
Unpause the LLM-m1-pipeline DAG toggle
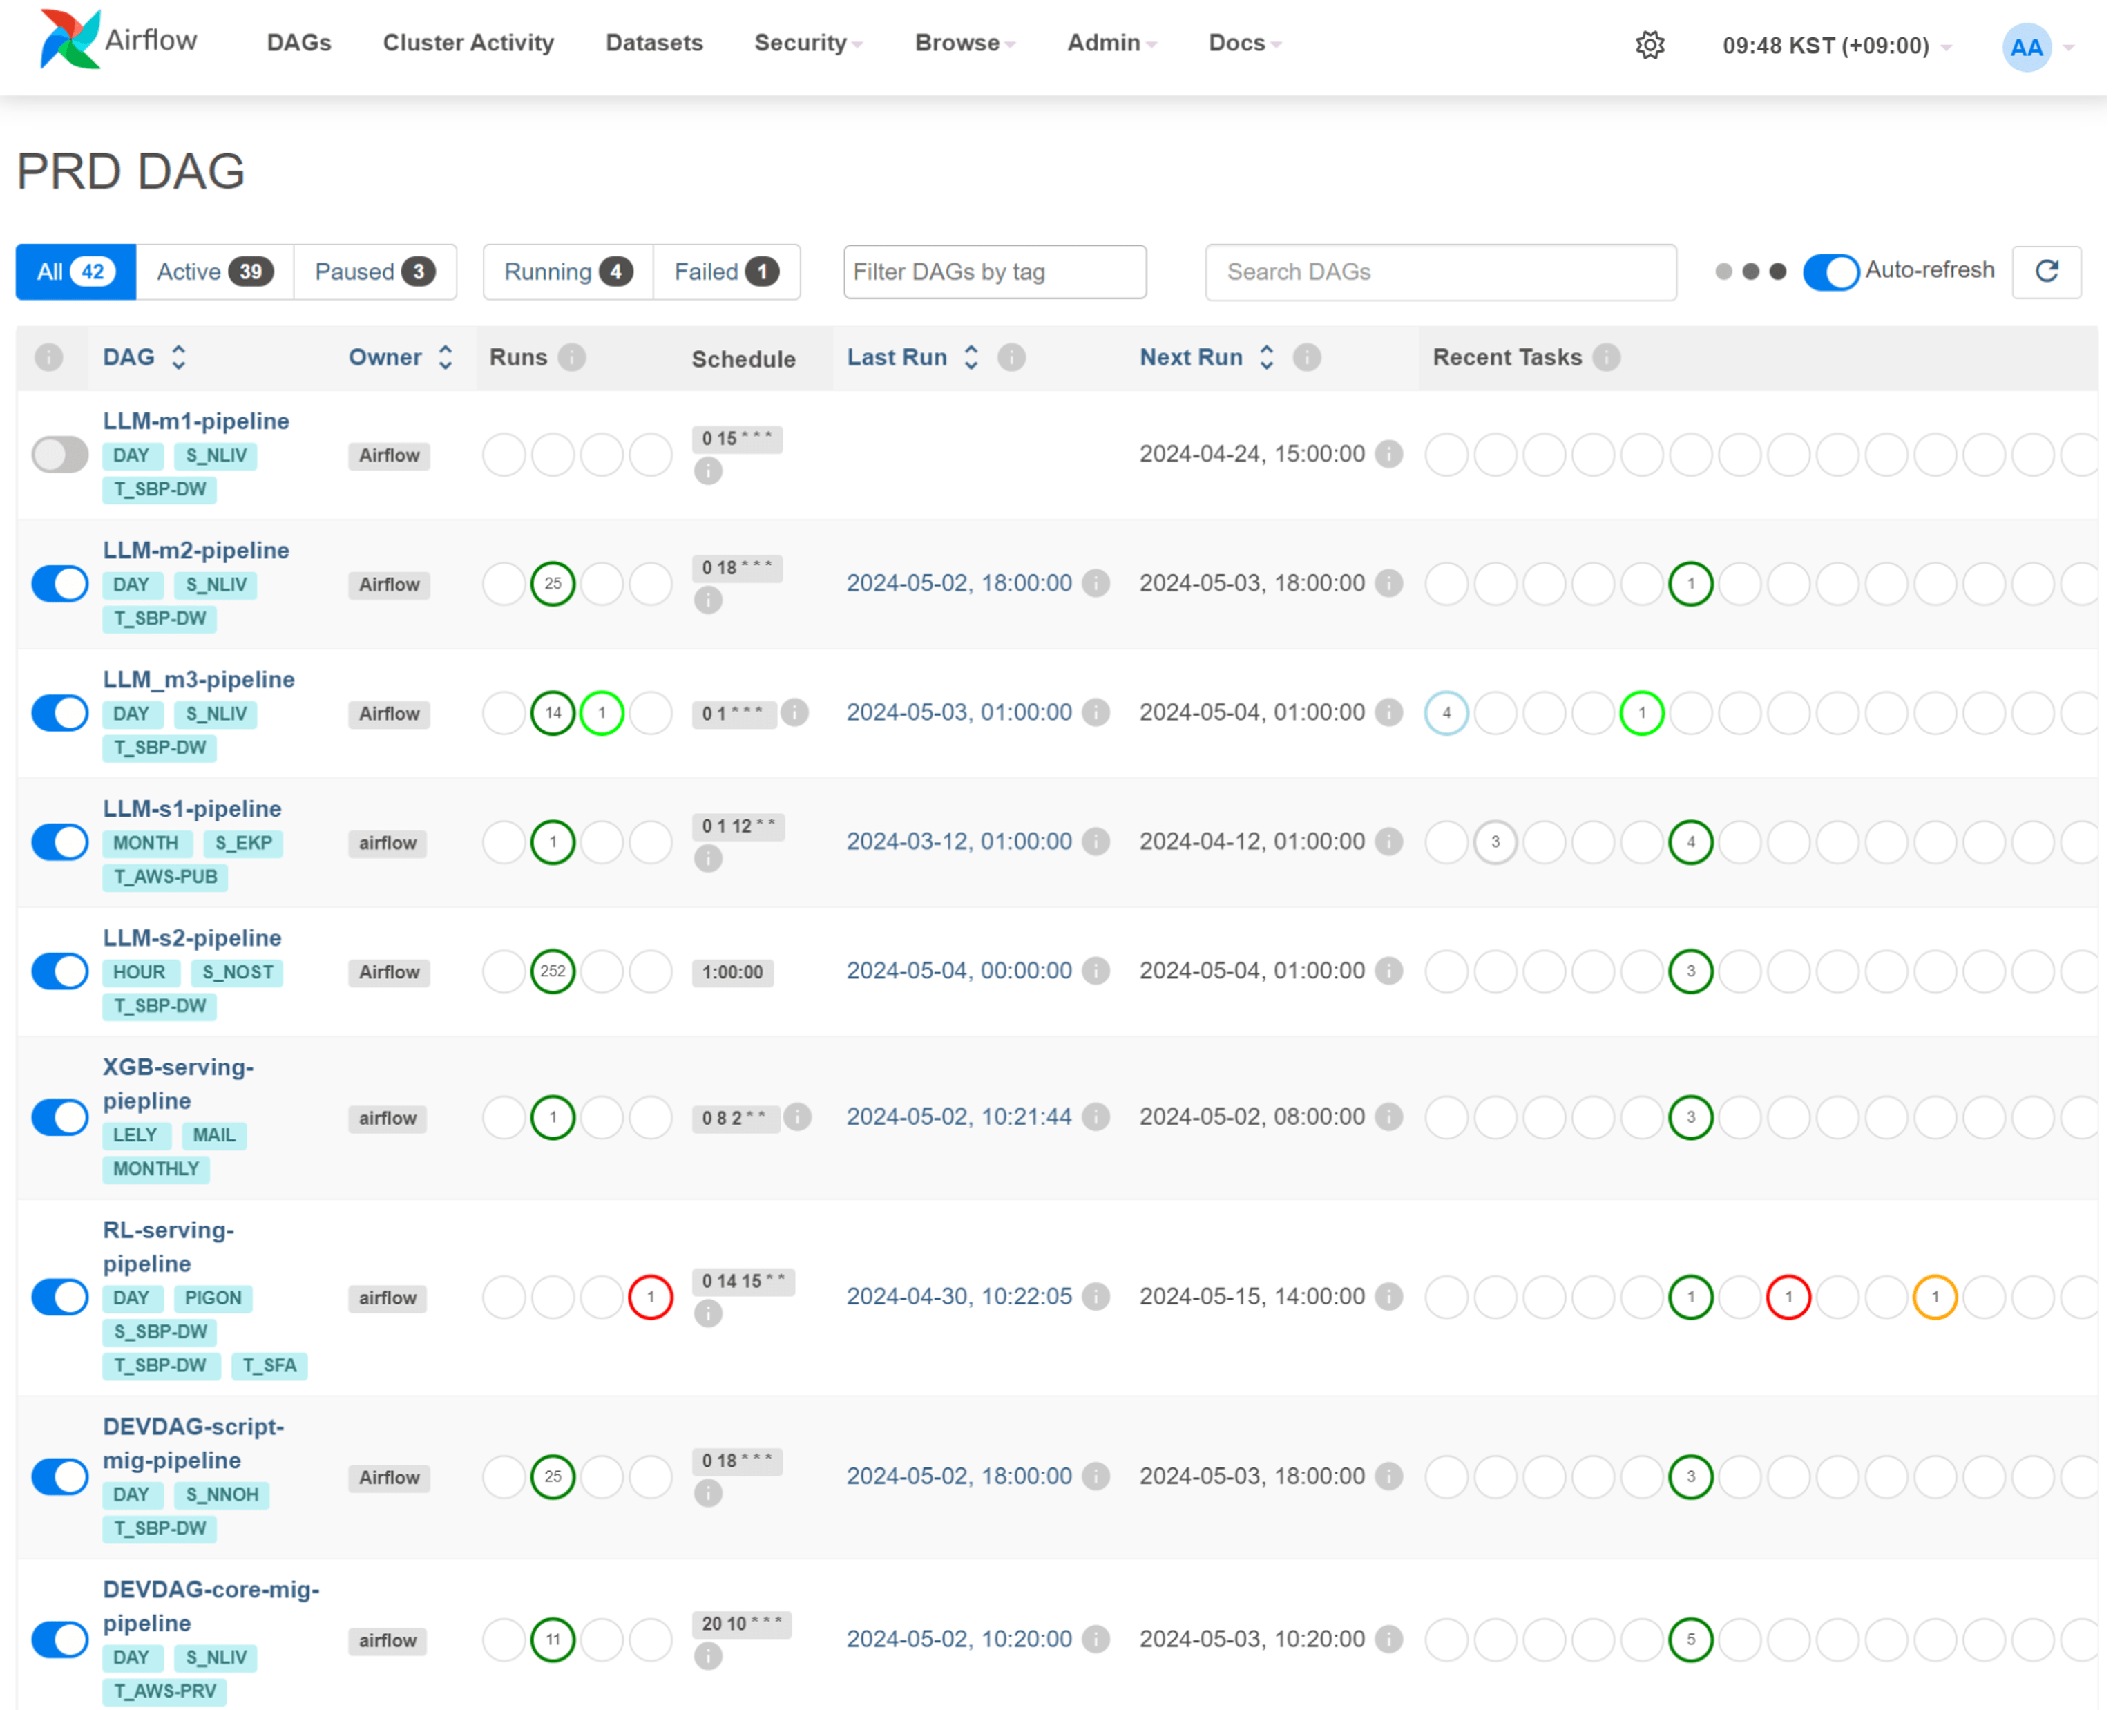pyautogui.click(x=60, y=455)
